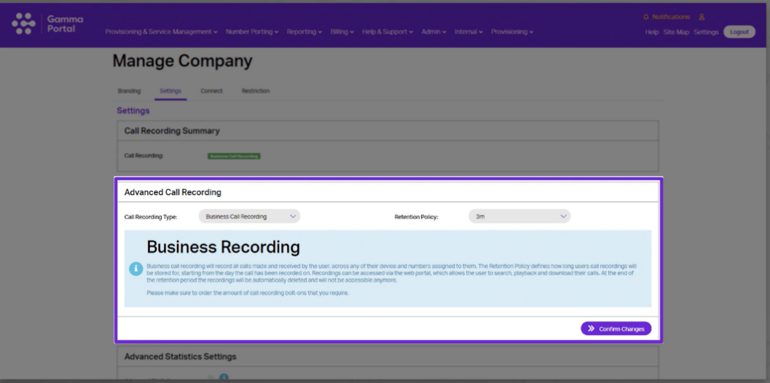This screenshot has height=383, width=770.
Task: Open the Admin dropdown menu
Action: (433, 32)
